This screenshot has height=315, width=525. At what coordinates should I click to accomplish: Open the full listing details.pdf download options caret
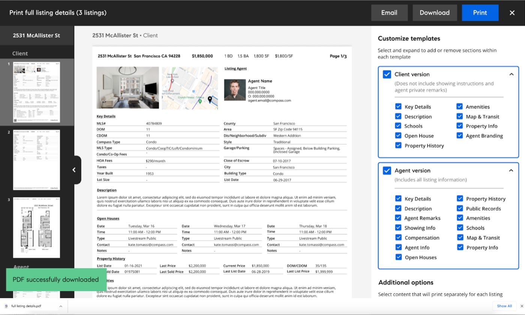[x=60, y=306]
